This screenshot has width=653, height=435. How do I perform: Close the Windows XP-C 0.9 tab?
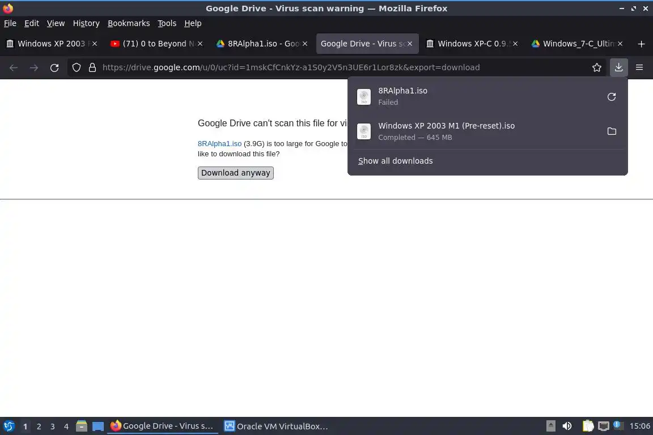click(515, 44)
